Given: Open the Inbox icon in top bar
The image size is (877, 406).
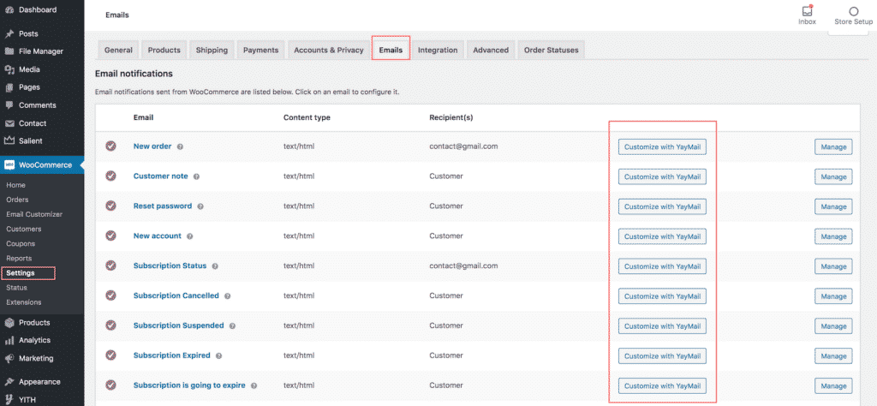Looking at the screenshot, I should pyautogui.click(x=807, y=10).
